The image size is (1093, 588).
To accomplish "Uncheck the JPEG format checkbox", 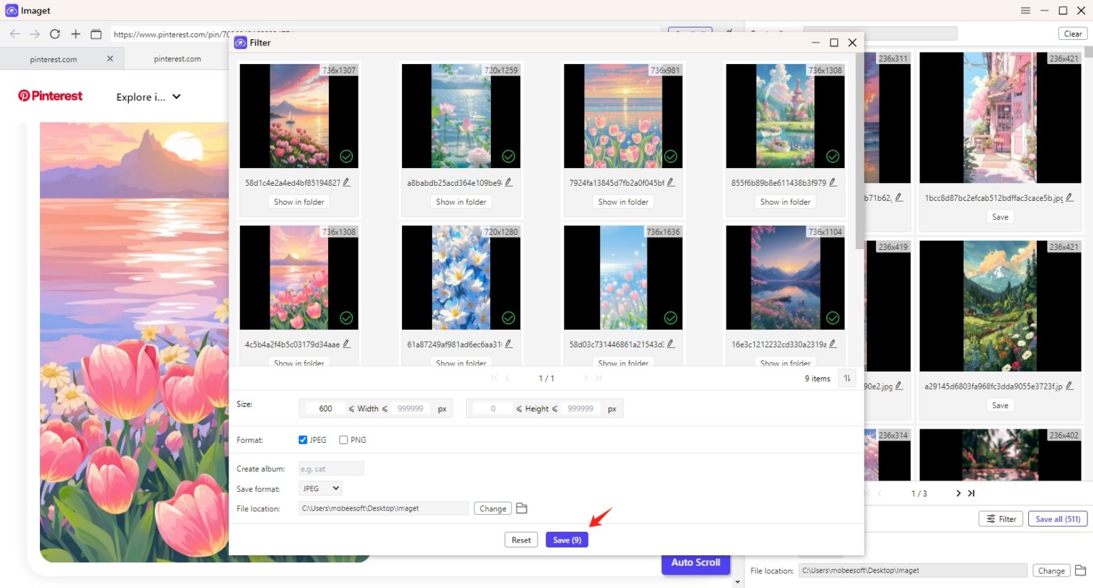I will point(302,439).
